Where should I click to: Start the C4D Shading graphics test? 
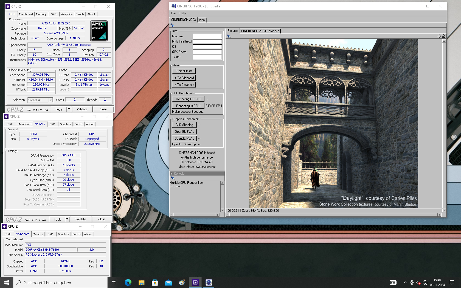click(x=184, y=125)
